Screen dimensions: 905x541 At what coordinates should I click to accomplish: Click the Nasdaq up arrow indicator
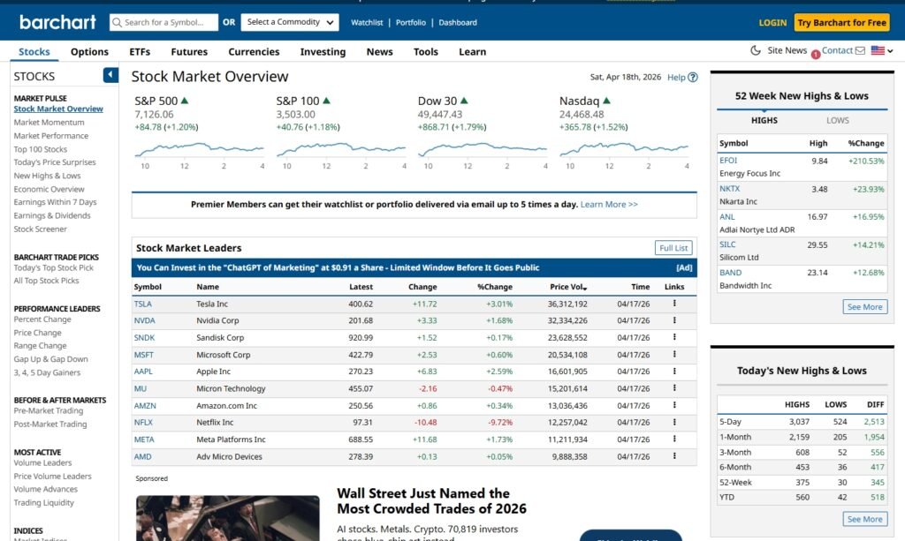(x=606, y=101)
